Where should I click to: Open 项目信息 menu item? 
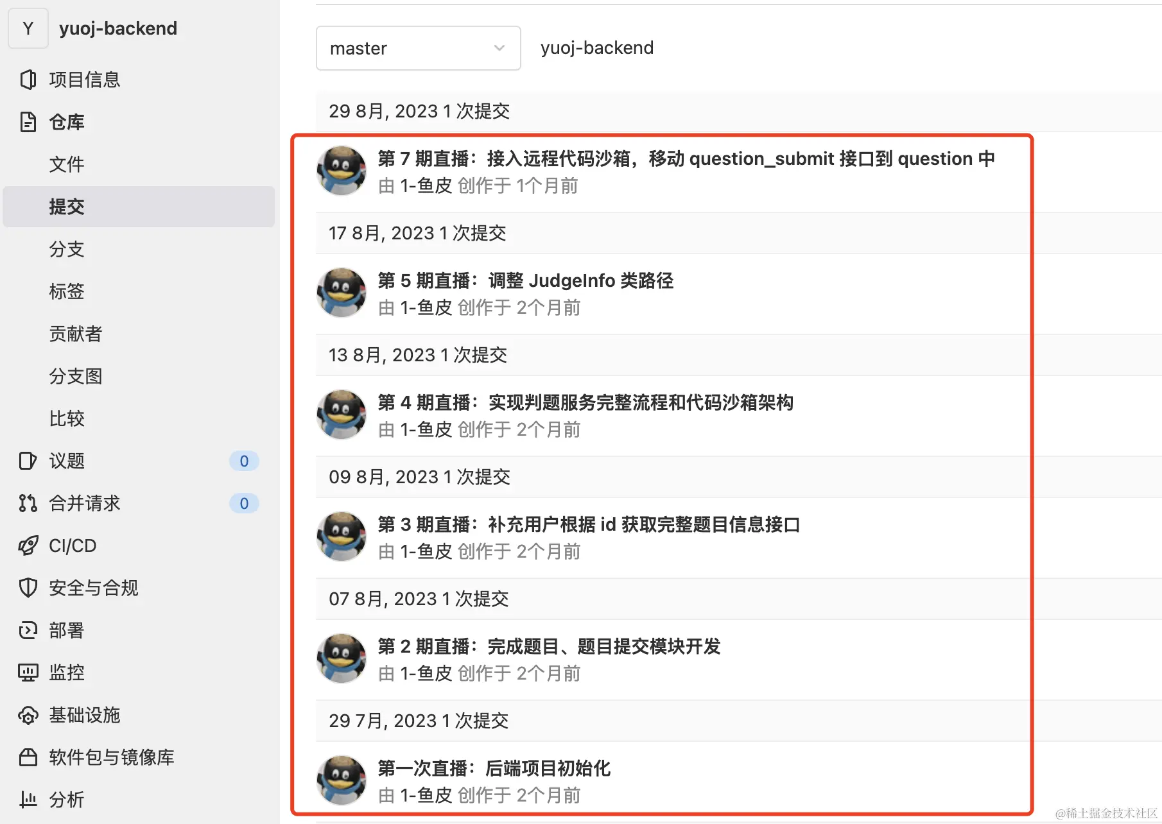(85, 80)
